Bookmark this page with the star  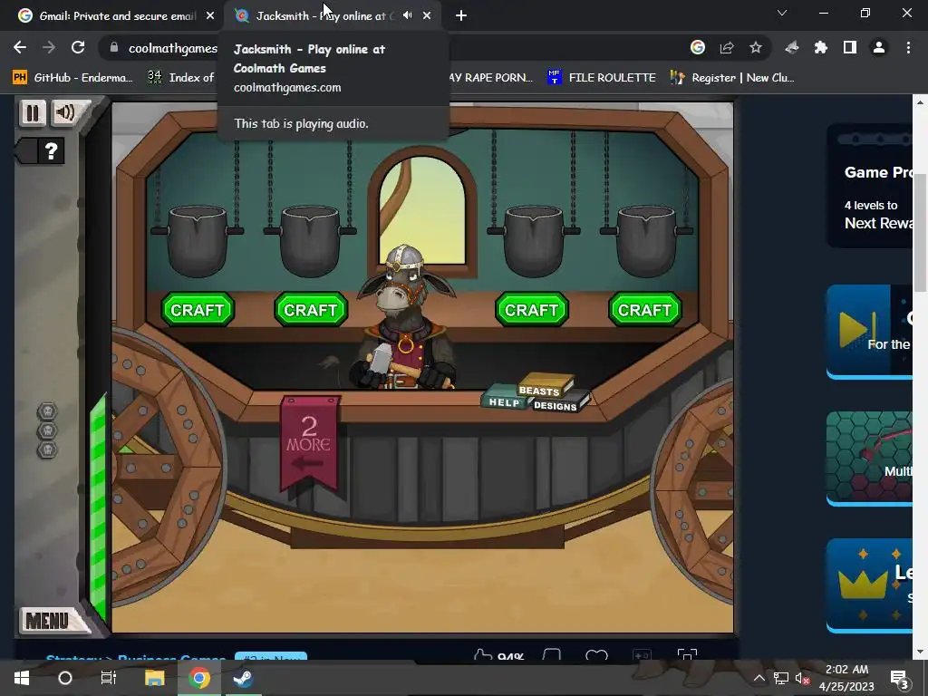756,47
